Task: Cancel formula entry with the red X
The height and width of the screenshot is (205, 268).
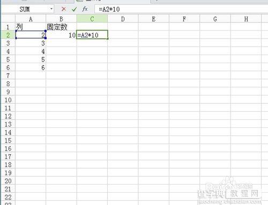Action: pyautogui.click(x=64, y=9)
